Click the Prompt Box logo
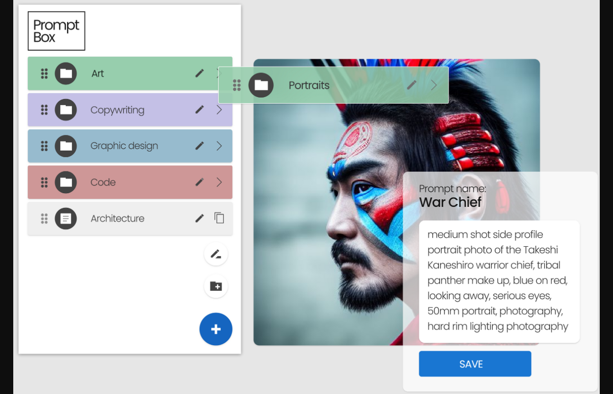The width and height of the screenshot is (613, 394). pos(56,31)
